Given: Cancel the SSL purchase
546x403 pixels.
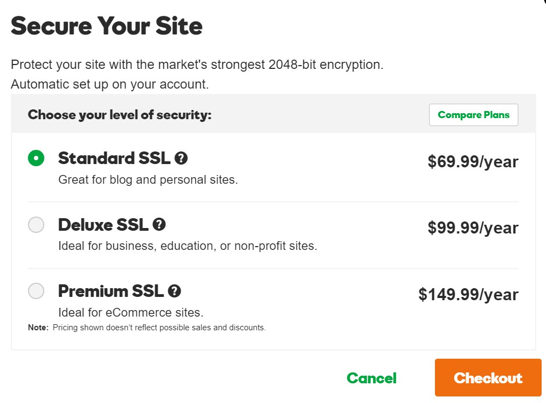Looking at the screenshot, I should coord(371,377).
